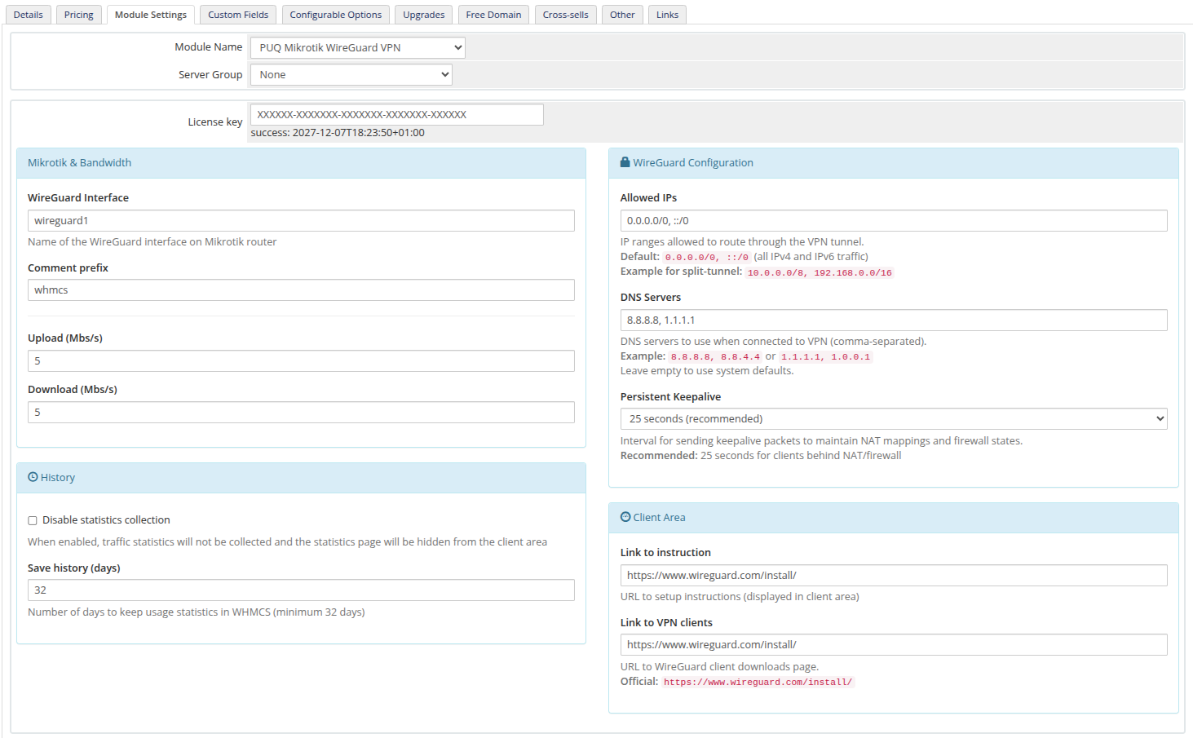Open the Server Group dropdown
This screenshot has width=1193, height=738.
[351, 74]
